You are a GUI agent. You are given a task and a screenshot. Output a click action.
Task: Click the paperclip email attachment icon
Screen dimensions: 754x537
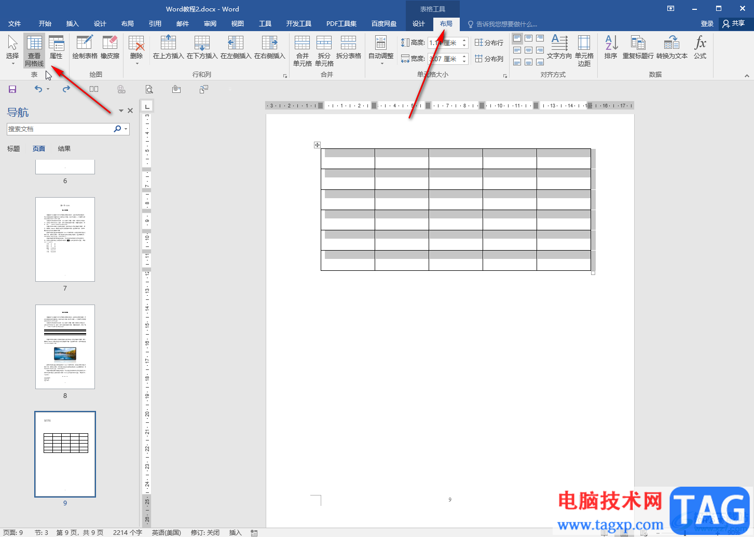(176, 89)
